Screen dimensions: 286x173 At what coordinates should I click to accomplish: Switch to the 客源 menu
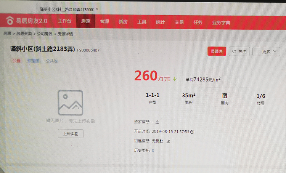click(104, 22)
